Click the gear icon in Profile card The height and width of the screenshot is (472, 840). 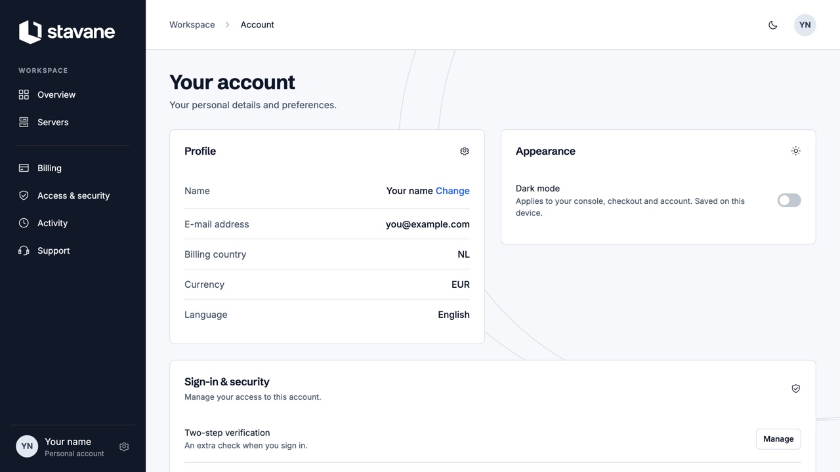[465, 151]
